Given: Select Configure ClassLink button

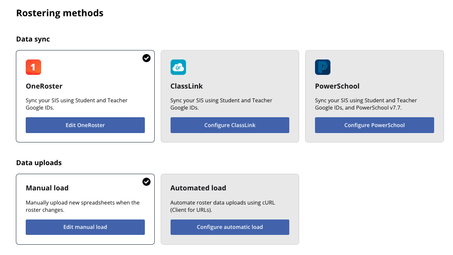Looking at the screenshot, I should point(230,125).
